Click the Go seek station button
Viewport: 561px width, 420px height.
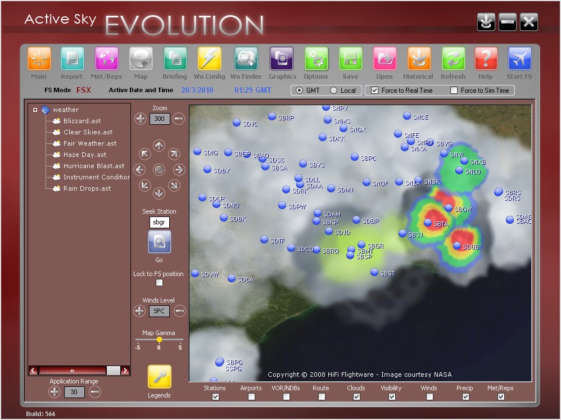click(160, 242)
